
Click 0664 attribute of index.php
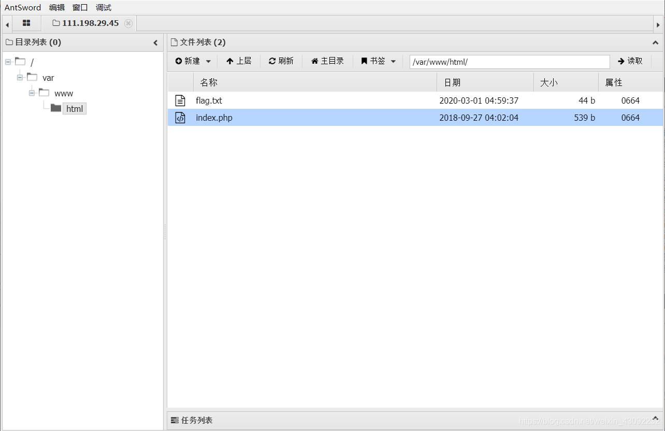coord(630,118)
